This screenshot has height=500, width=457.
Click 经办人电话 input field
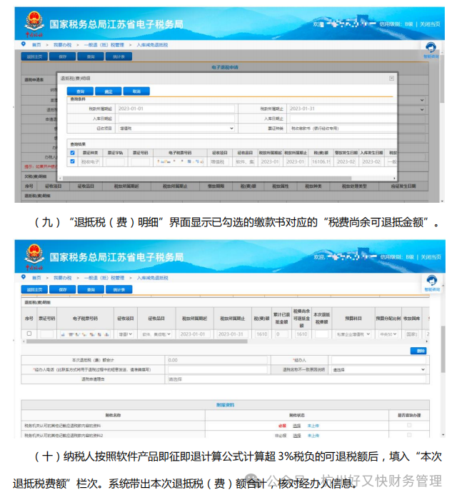(218, 369)
